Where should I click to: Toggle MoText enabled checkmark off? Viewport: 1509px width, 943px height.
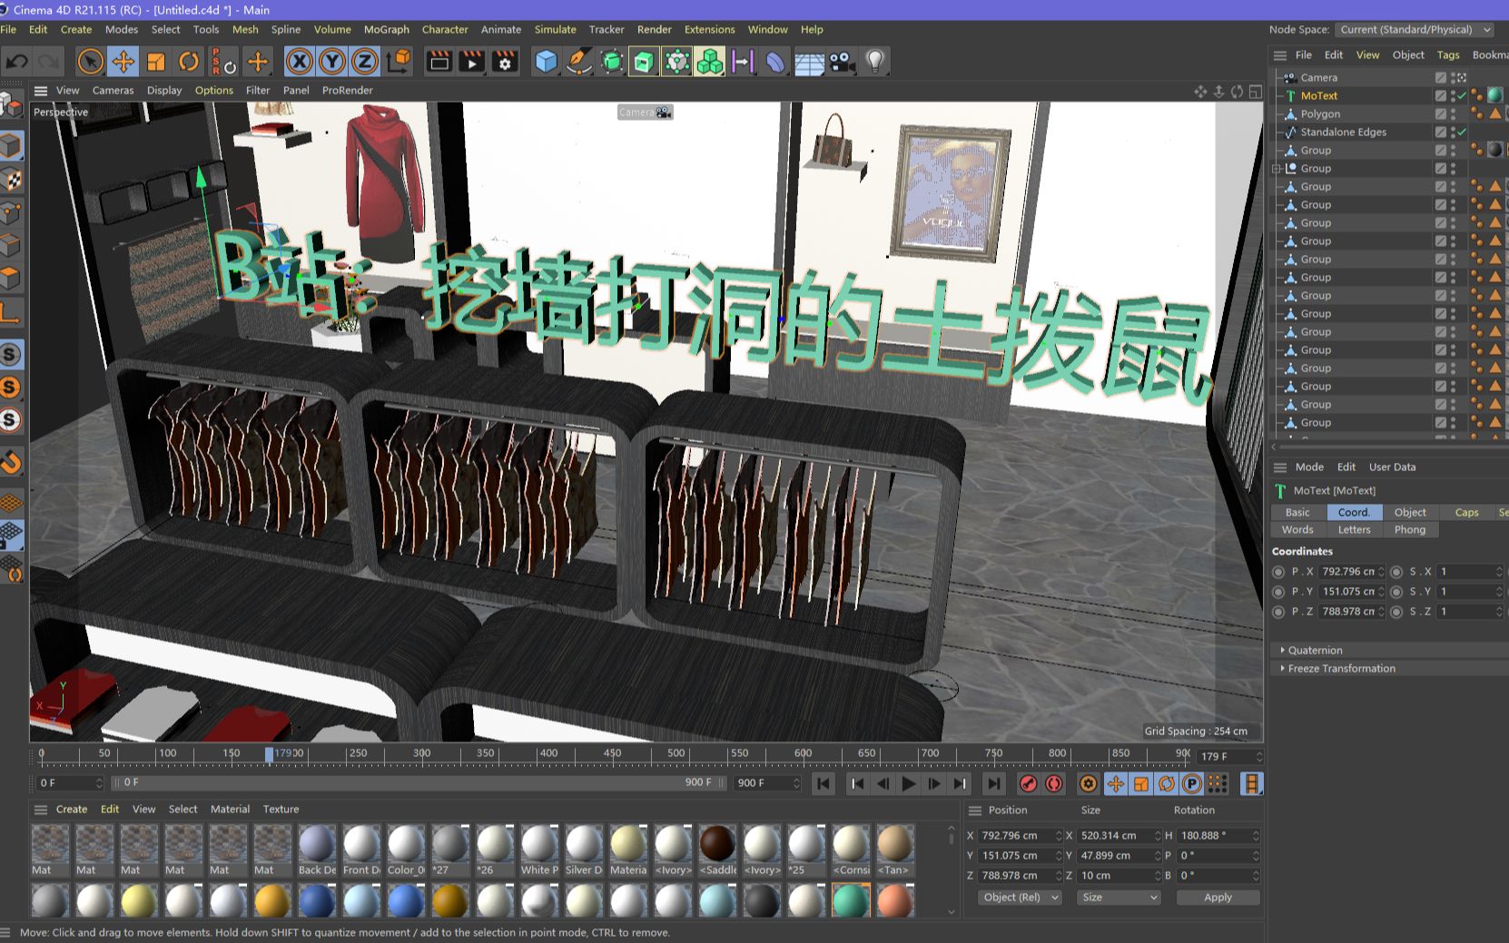point(1461,95)
